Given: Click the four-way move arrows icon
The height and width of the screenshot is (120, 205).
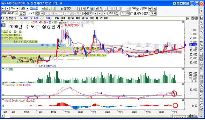Looking at the screenshot, I should (85, 13).
